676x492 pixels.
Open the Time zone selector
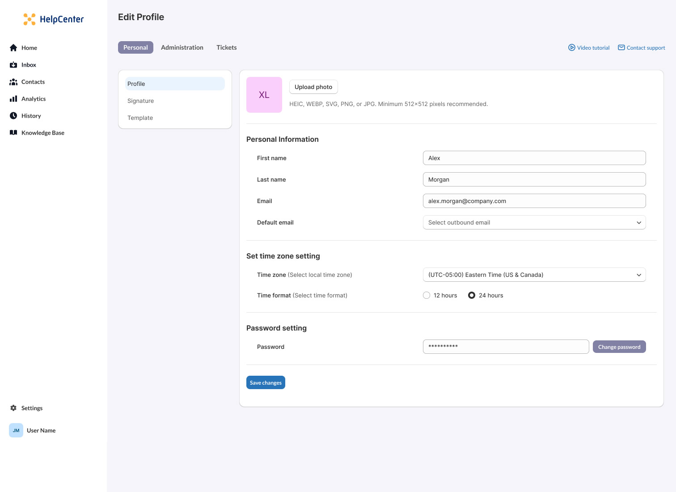534,275
